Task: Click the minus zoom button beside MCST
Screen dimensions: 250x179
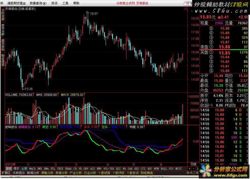Action: (194, 169)
